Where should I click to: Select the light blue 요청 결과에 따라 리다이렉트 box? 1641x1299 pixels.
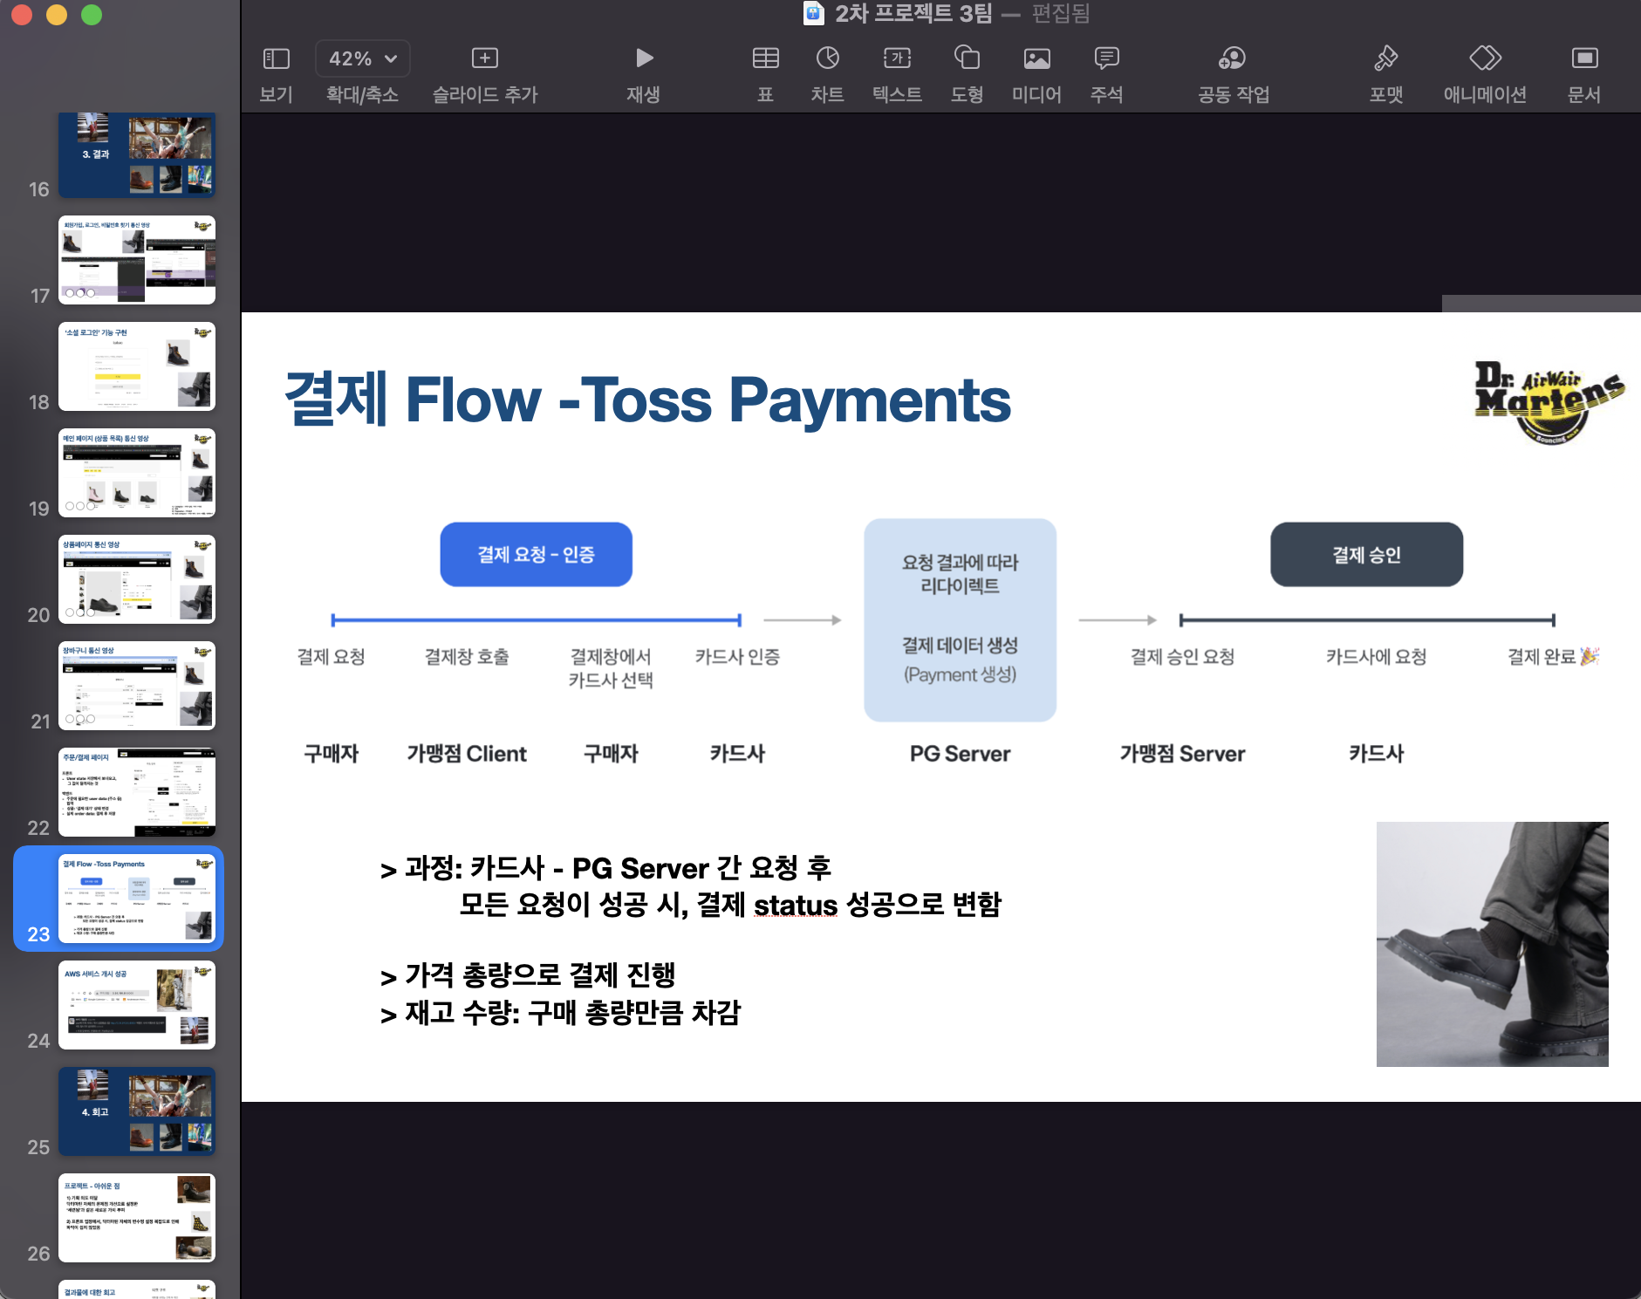[x=960, y=620]
